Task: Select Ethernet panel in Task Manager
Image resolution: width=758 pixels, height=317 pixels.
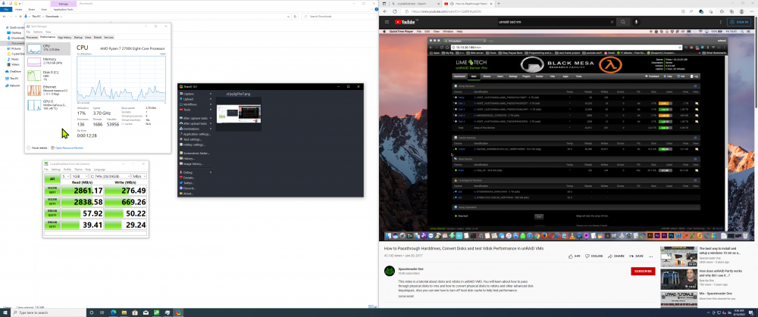Action: pos(49,90)
